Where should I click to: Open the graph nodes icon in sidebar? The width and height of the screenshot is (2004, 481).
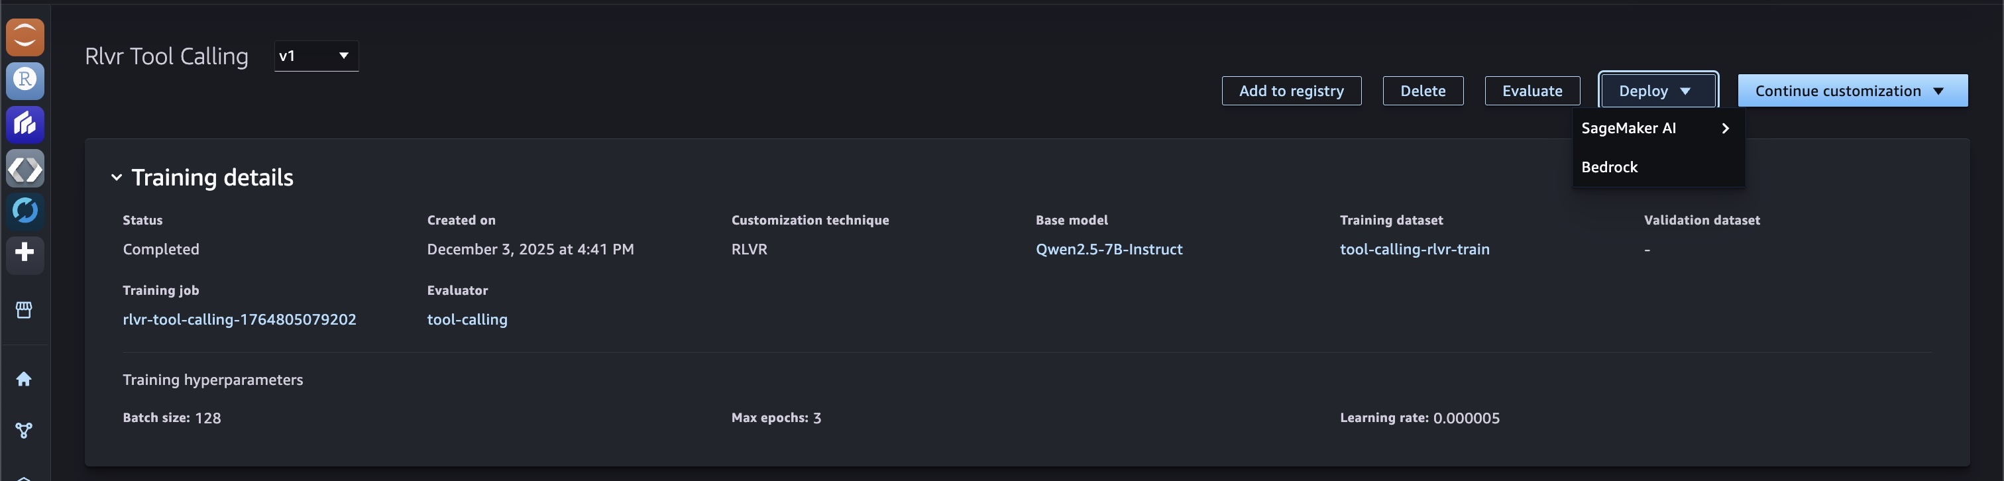tap(24, 431)
